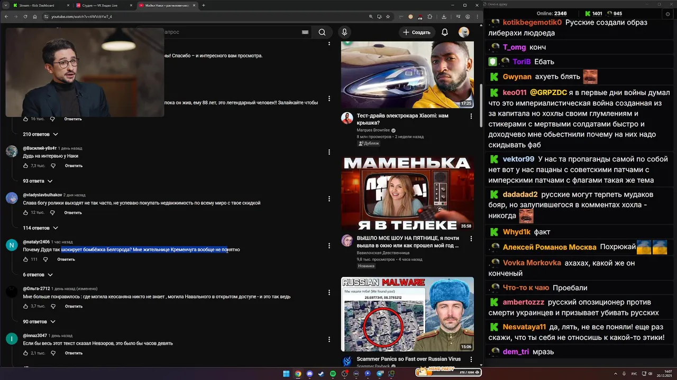Dislike the comment by @Василий-у8х4т
Image resolution: width=677 pixels, height=380 pixels.
53,166
